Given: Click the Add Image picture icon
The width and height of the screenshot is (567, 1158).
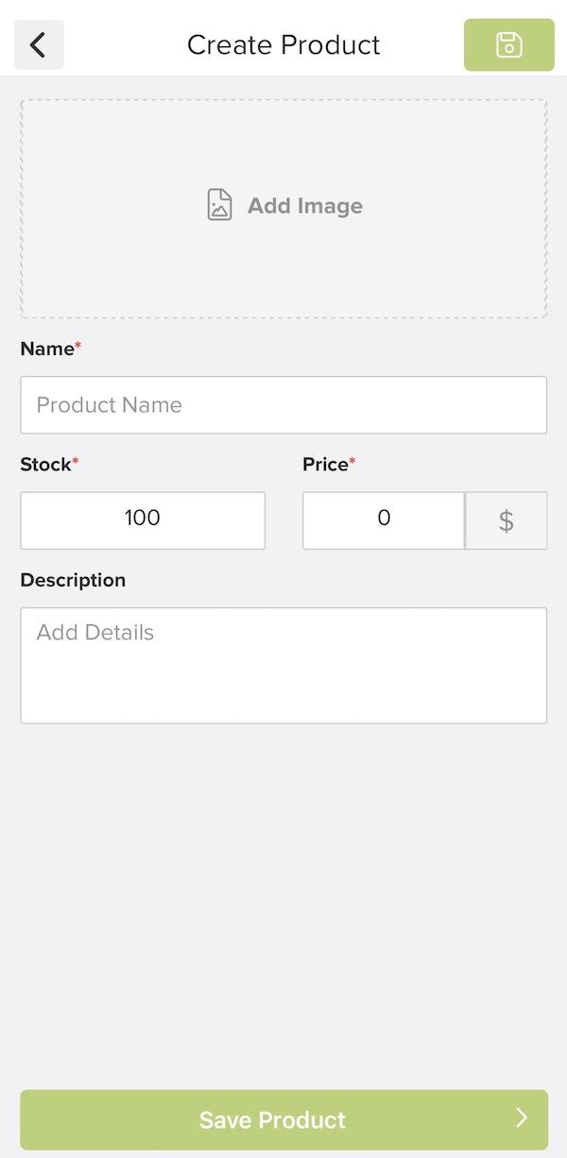Looking at the screenshot, I should pos(219,204).
